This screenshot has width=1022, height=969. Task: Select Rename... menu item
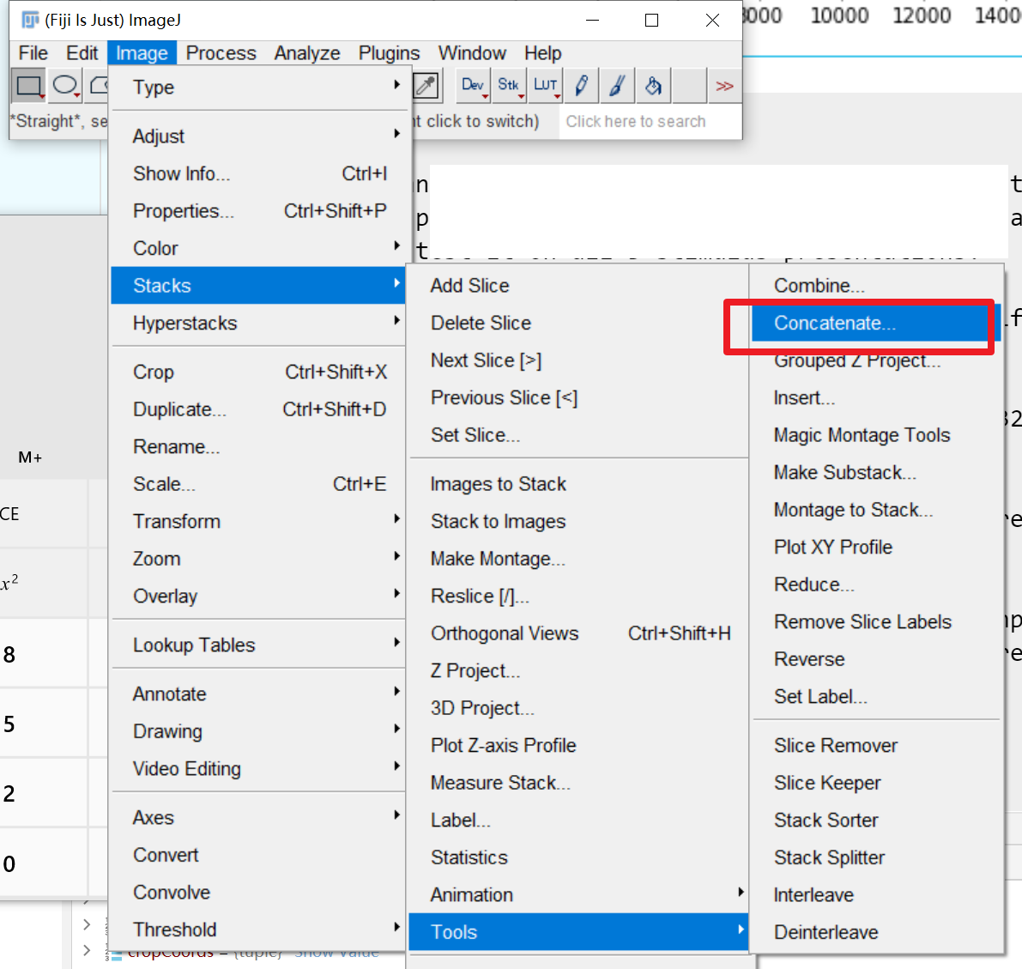[x=259, y=446]
